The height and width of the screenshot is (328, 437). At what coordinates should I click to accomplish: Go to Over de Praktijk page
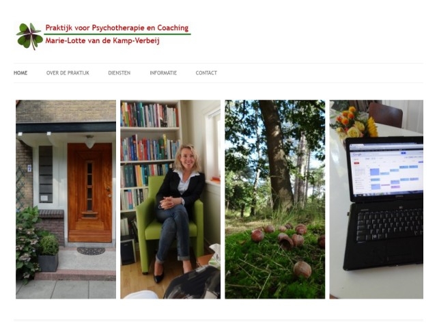tap(68, 73)
